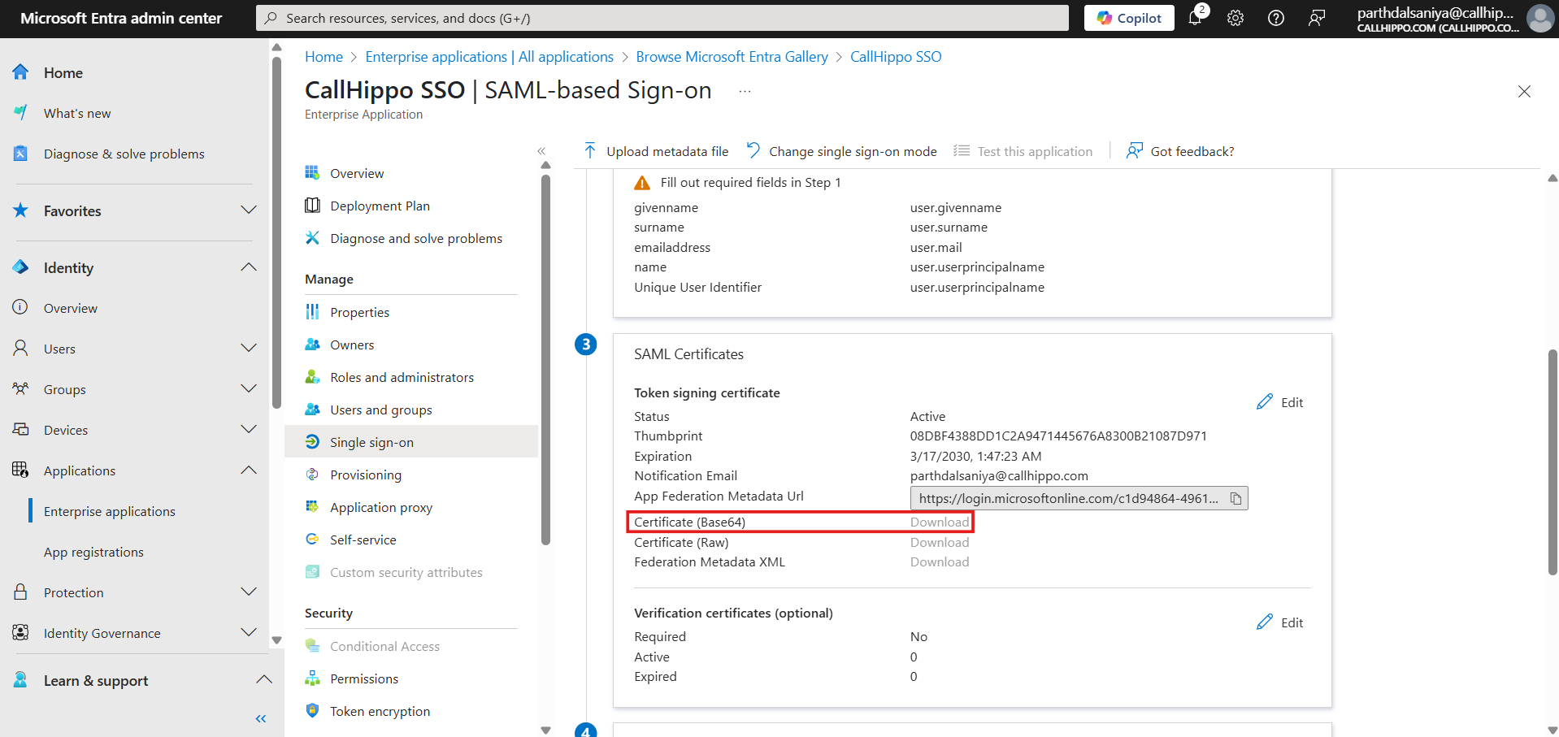Collapse the left navigation with double-chevron
Image resolution: width=1559 pixels, height=737 pixels.
click(261, 718)
